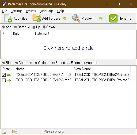Click the Rule column header
This screenshot has height=135, width=137.
[x=22, y=34]
